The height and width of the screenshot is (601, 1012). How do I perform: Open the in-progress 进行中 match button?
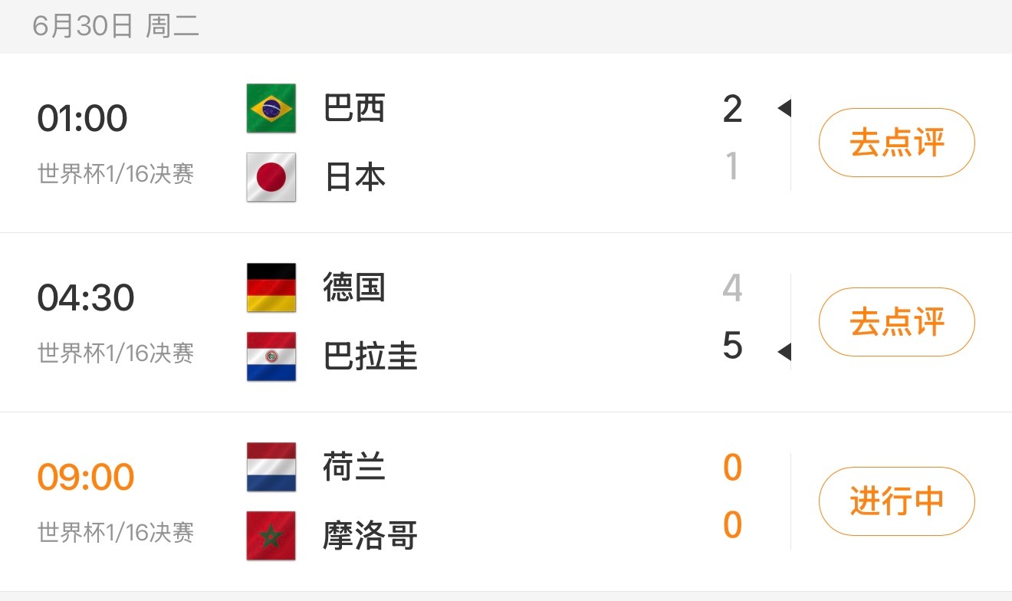click(897, 501)
